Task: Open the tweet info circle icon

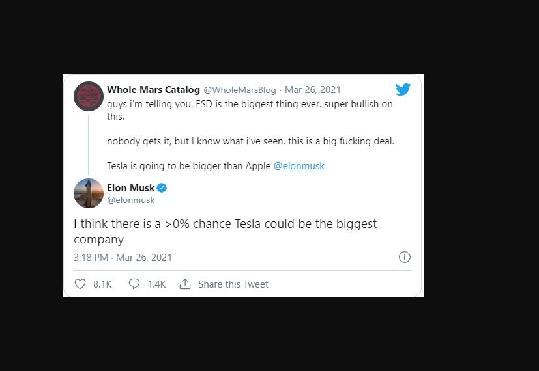Action: [x=405, y=257]
